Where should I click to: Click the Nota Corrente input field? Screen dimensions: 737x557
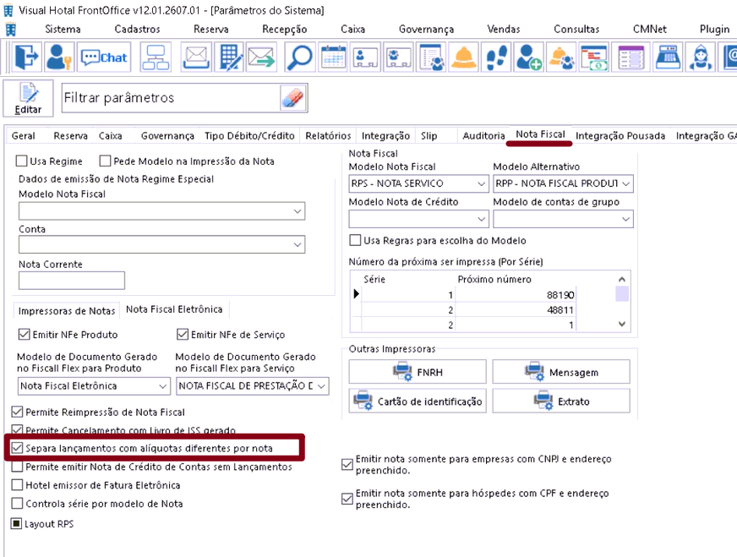click(72, 281)
